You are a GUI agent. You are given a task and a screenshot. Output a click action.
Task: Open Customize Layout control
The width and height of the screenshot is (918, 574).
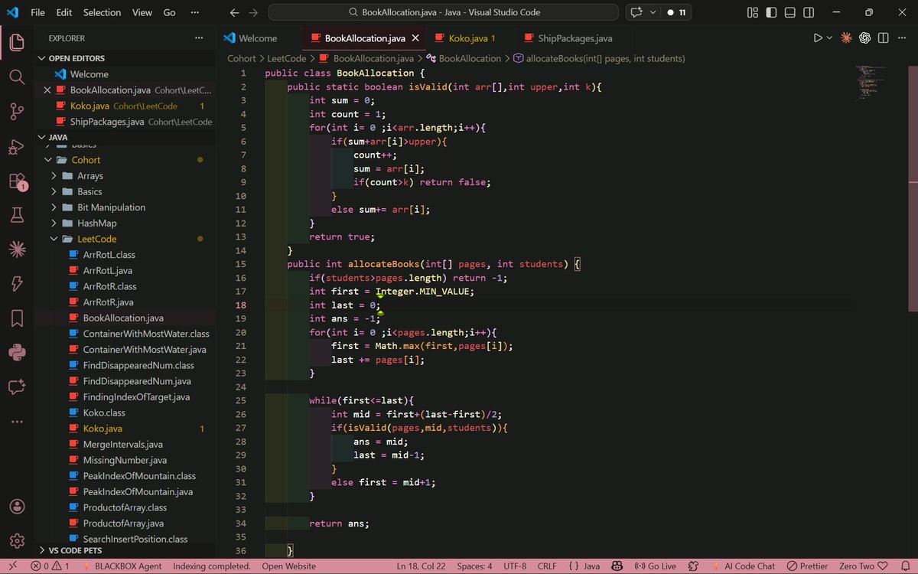pos(754,12)
